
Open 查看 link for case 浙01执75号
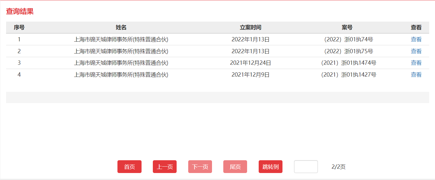(416, 51)
